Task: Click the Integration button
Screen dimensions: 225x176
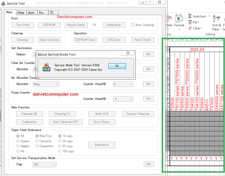Action: 114,25
